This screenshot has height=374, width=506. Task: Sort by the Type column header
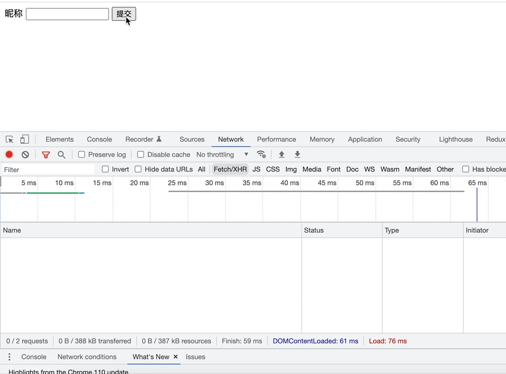423,230
